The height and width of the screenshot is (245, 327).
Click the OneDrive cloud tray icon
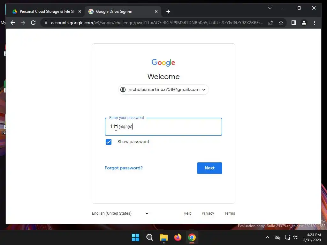278,237
